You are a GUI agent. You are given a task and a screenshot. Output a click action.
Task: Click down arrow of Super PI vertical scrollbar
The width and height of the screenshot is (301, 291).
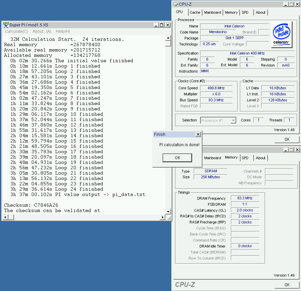pyautogui.click(x=168, y=212)
